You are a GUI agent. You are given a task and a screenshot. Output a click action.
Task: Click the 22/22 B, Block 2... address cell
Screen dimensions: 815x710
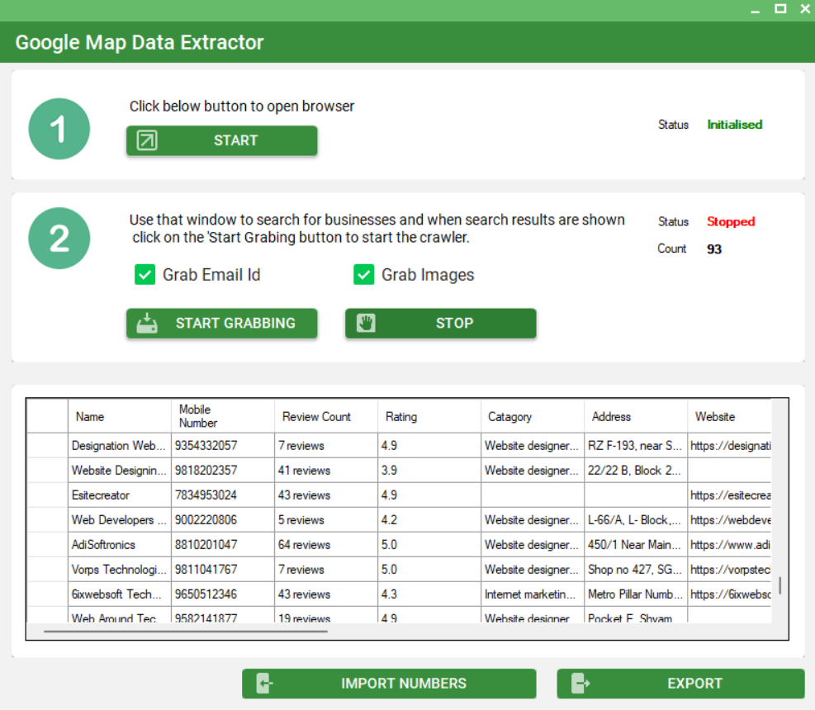[x=636, y=471]
